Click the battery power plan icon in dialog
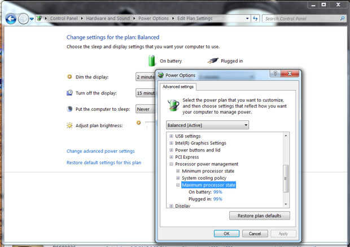Viewport: 350px width, 247px height. click(173, 105)
